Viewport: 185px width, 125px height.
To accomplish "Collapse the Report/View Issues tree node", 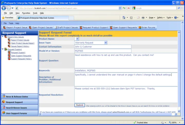I will click(3, 37).
